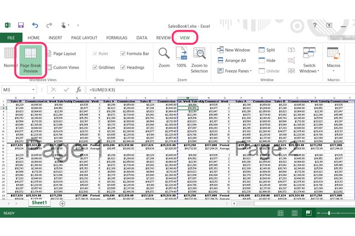Switch to the INSERT tab
This screenshot has height=236, width=355.
tap(55, 38)
